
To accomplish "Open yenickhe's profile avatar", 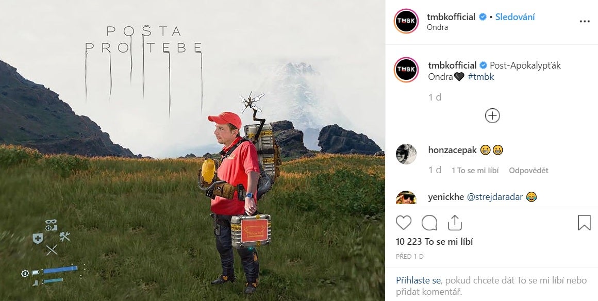I will click(x=406, y=197).
